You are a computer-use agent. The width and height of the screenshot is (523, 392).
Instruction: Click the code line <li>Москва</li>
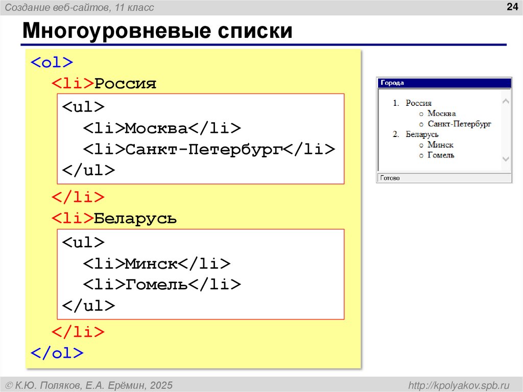(x=162, y=128)
